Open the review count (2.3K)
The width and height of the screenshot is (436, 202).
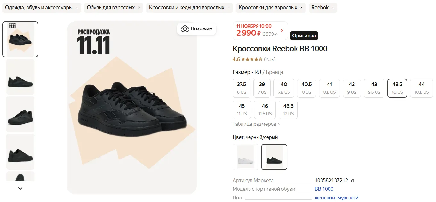[270, 59]
